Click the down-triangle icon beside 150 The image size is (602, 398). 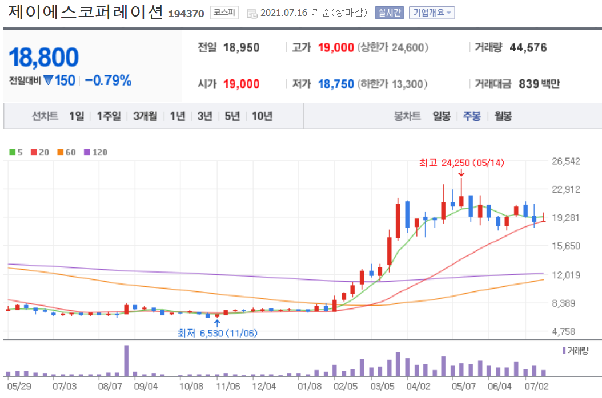click(x=48, y=80)
